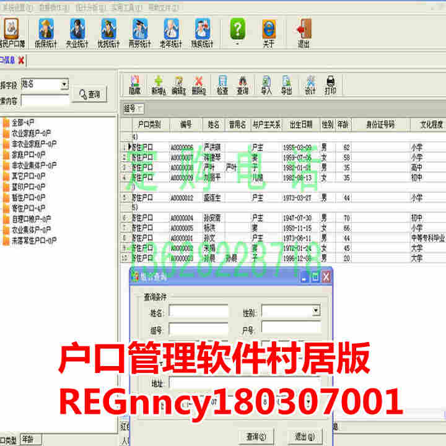
Task: Open the 居民户口簿 toolbar icon
Action: tap(11, 32)
